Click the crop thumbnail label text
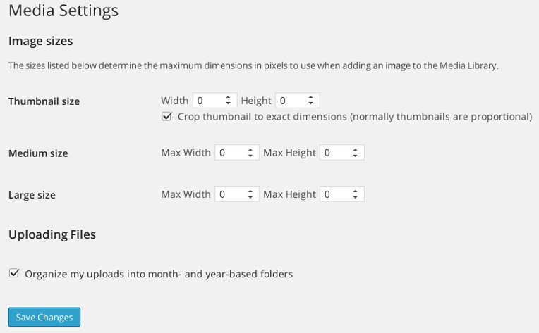539x333 pixels. (355, 117)
